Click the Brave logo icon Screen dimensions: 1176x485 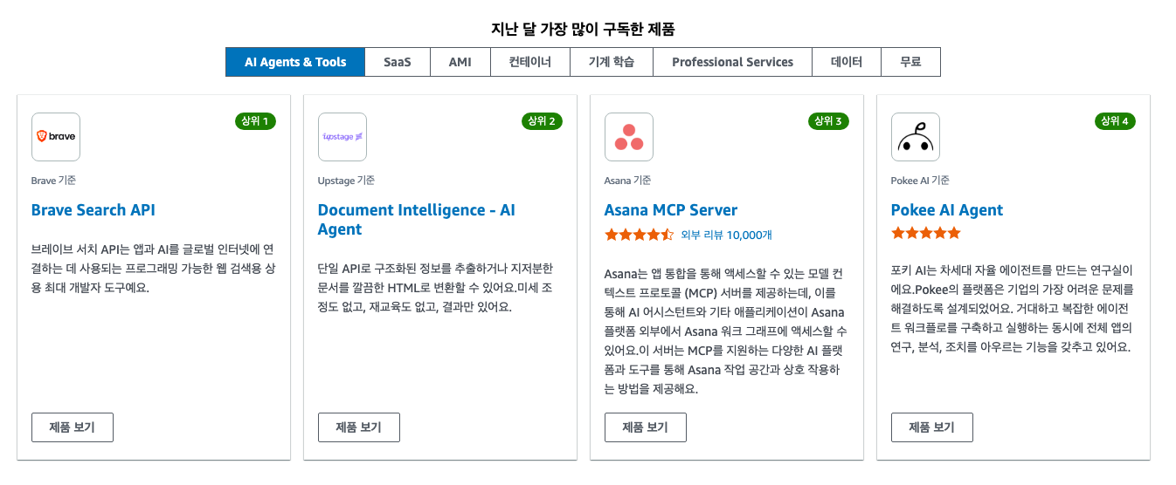tap(56, 137)
